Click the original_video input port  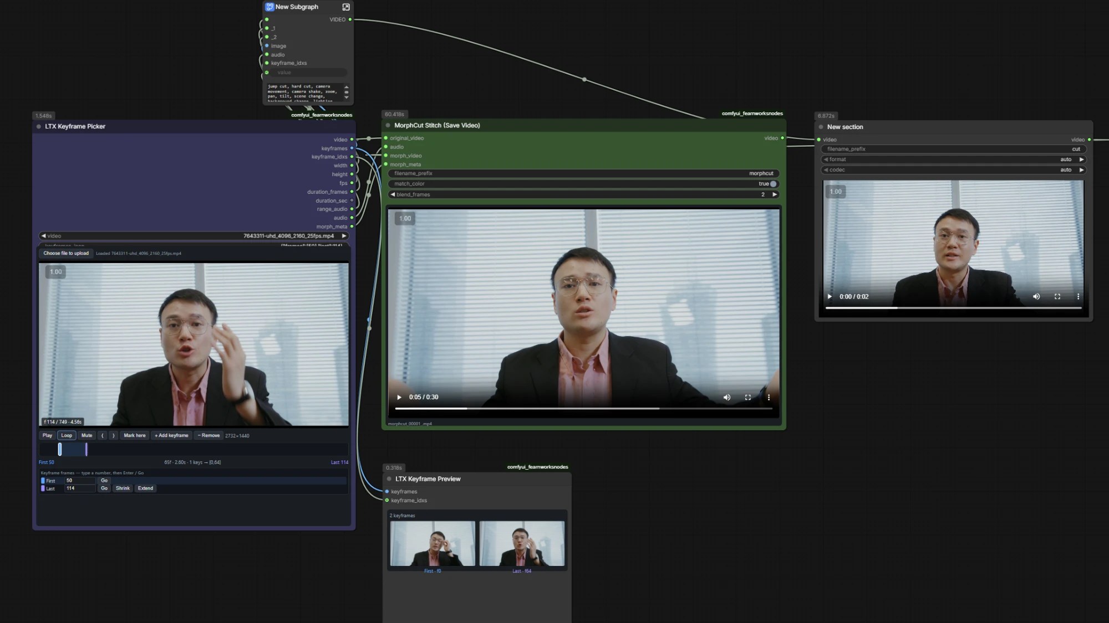tap(386, 138)
